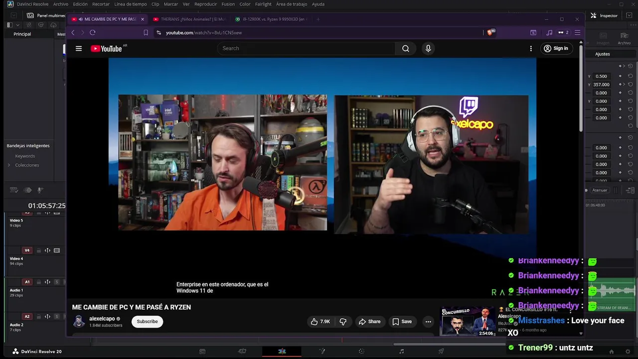Click the DaVinci home icon at bottom right

coord(612,352)
